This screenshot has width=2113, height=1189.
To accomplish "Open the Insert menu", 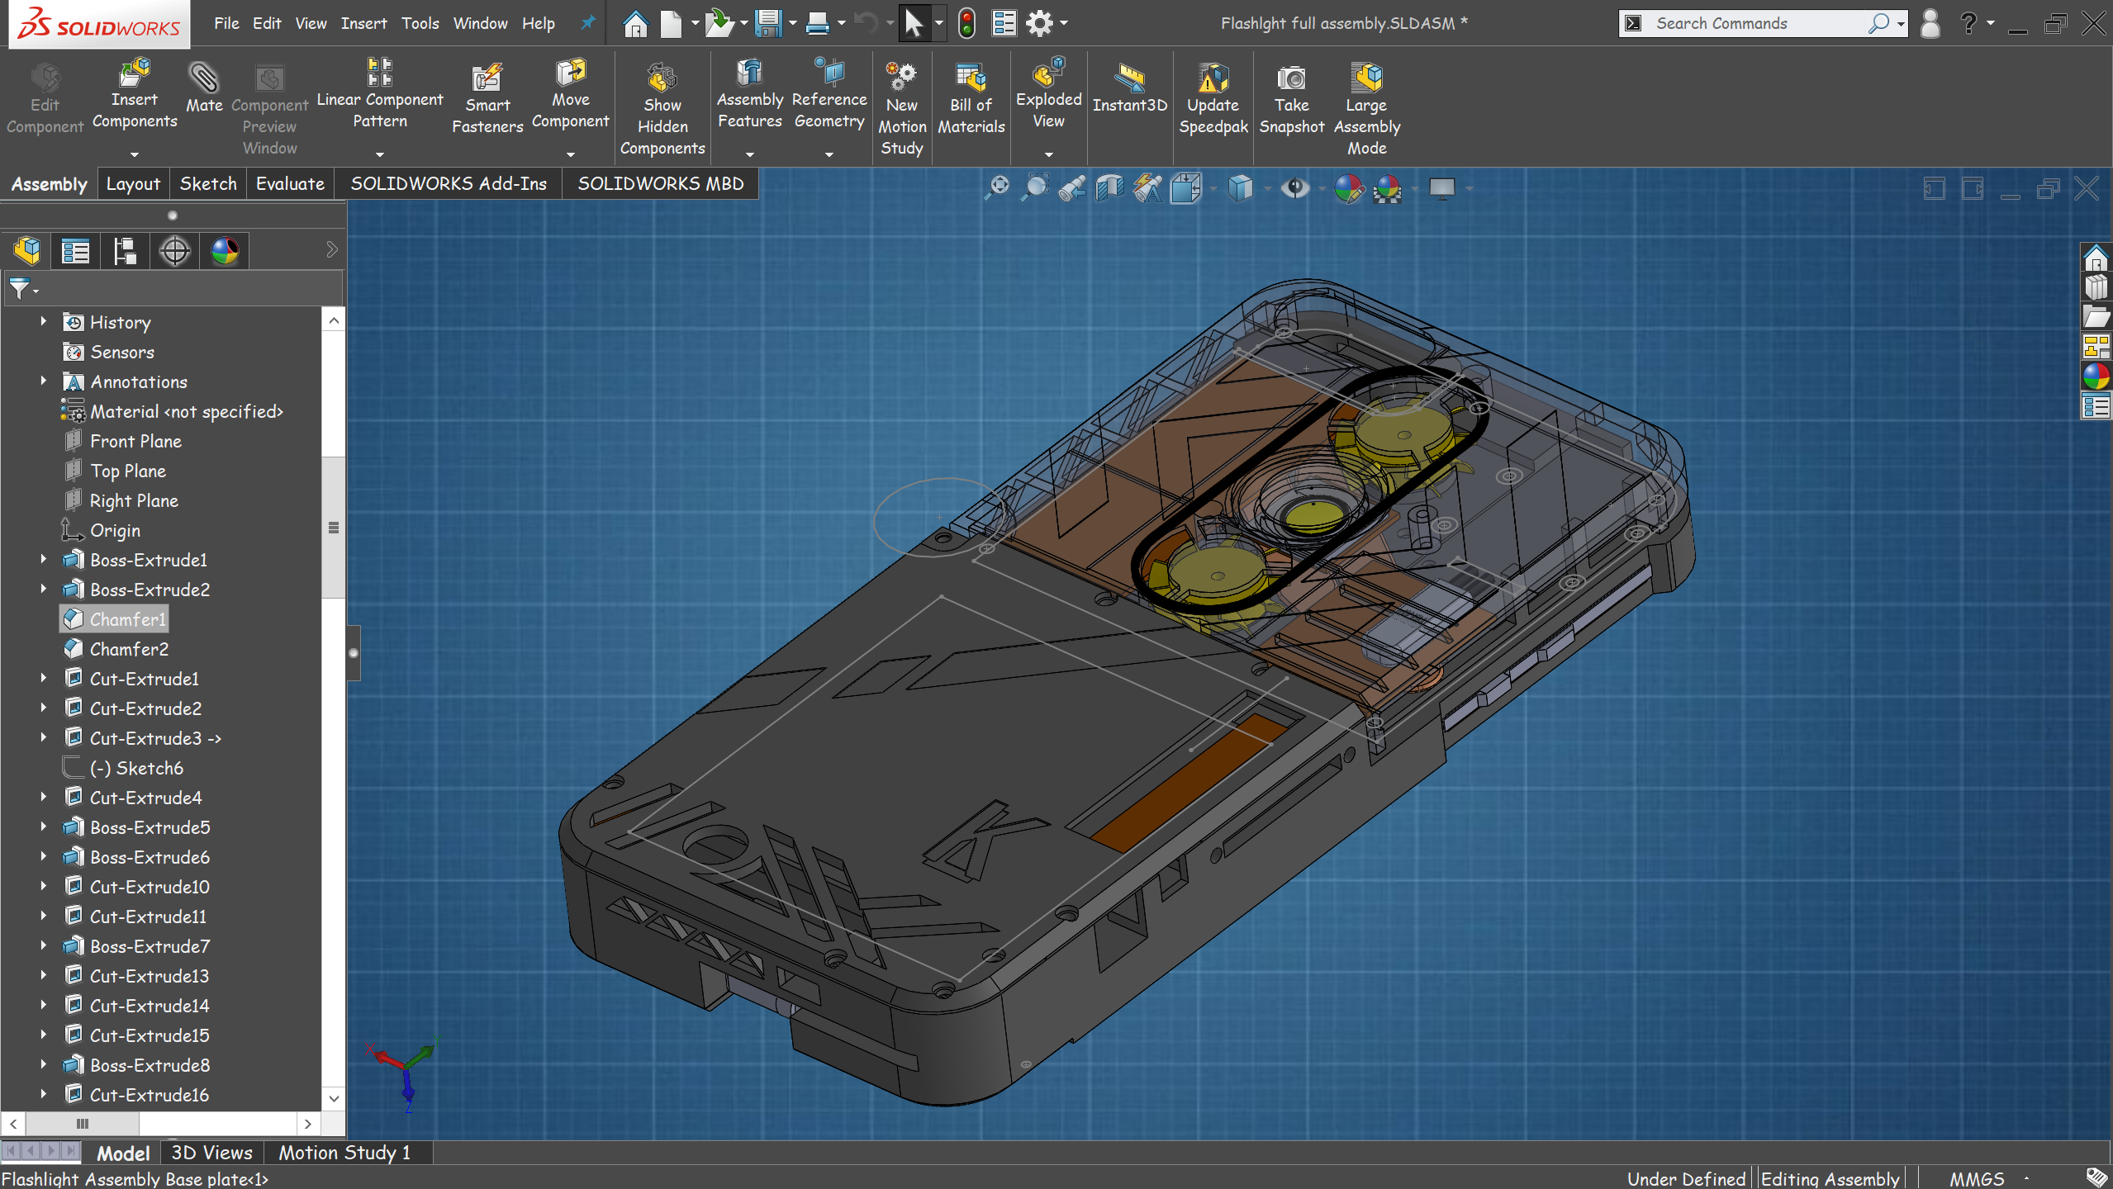I will 363,23.
